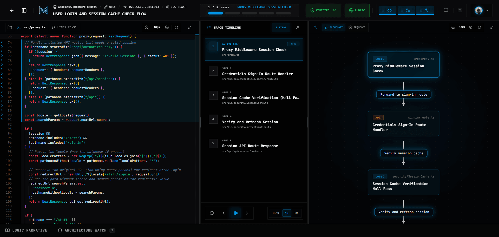499x237 pixels.
Task: Toggle the timeline panel visibility
Action: tap(406, 10)
